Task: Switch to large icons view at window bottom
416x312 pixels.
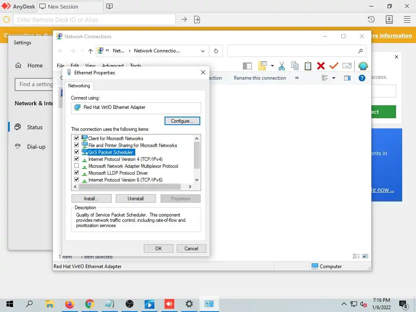Action: click(x=365, y=256)
